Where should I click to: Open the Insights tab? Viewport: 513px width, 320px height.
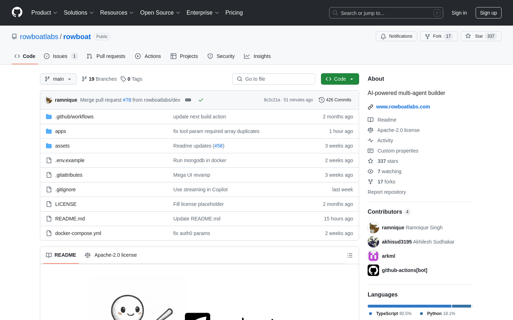pyautogui.click(x=258, y=56)
